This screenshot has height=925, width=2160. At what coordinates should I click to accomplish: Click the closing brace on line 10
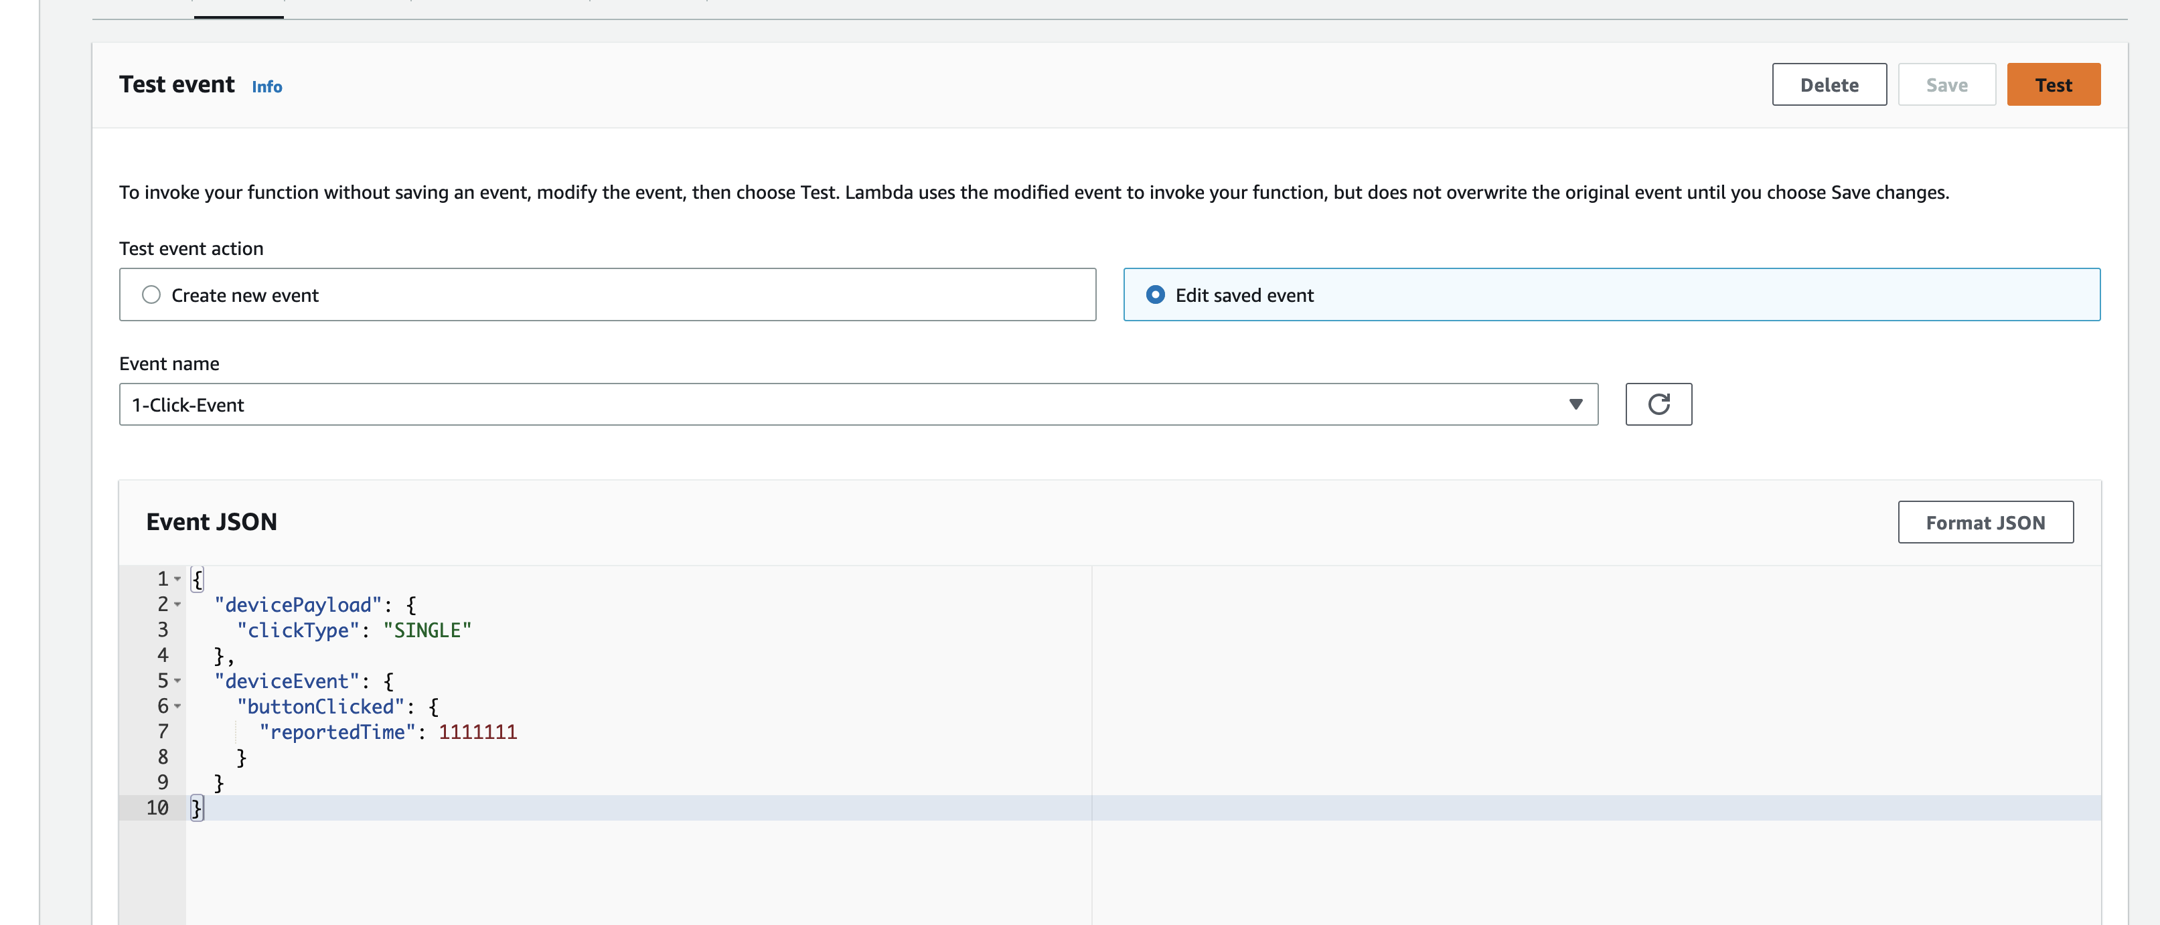click(x=196, y=808)
